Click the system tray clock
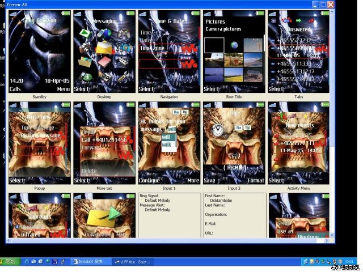Screen dimensions: 363x272 349,262
